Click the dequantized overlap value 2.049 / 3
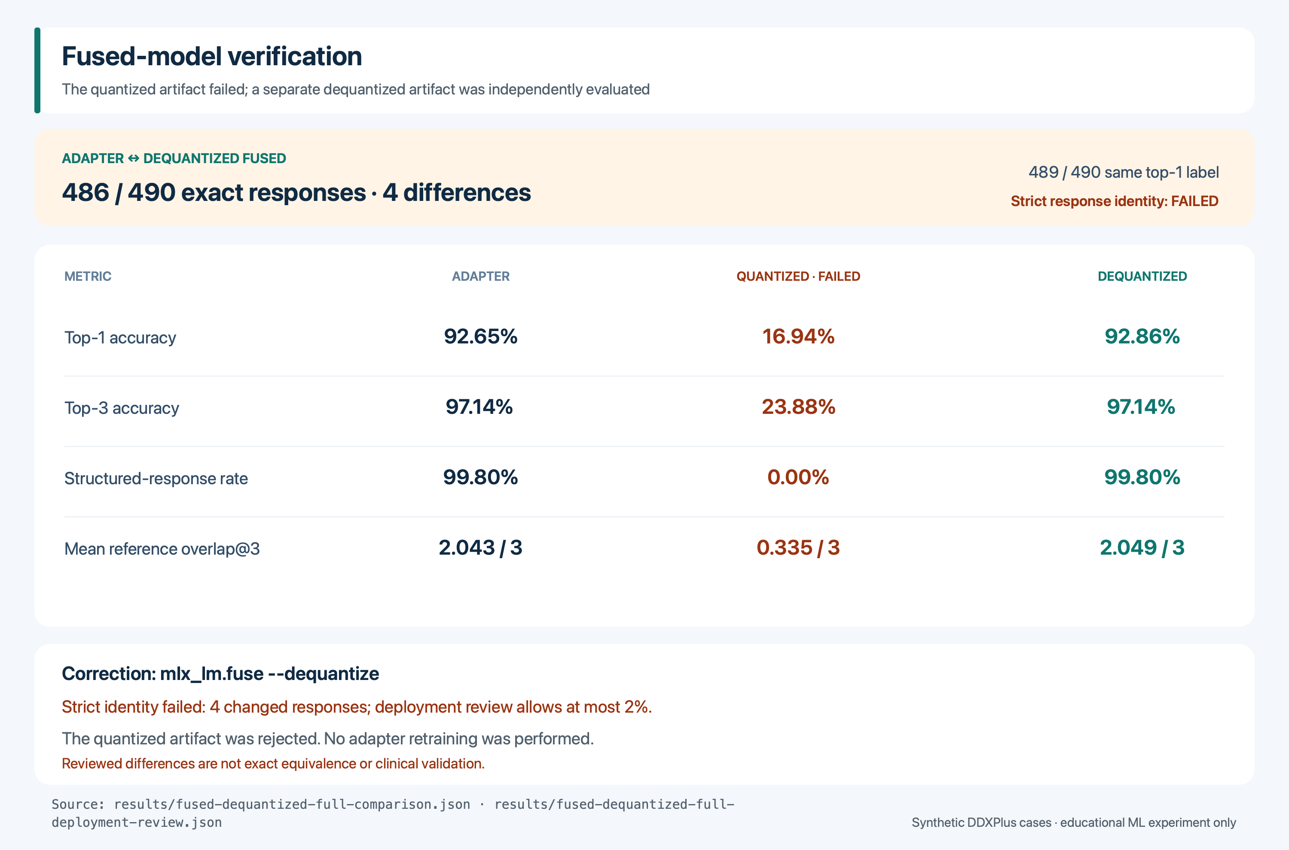 point(1142,548)
